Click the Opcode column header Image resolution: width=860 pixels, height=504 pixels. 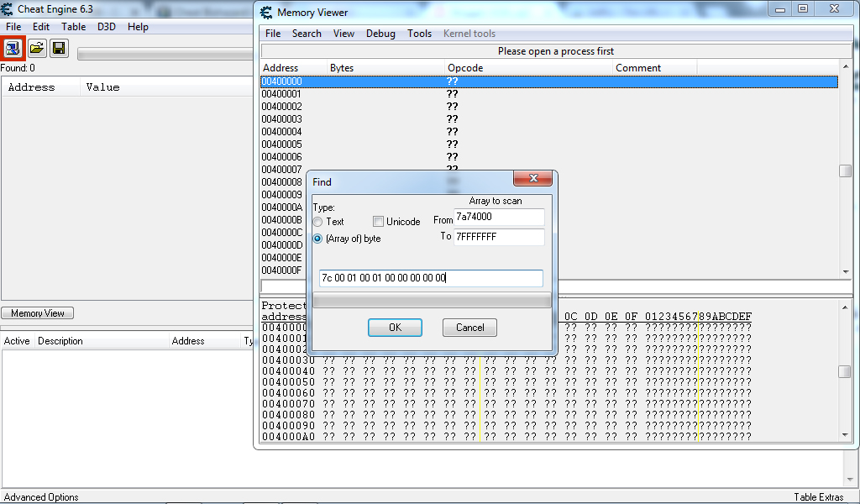[529, 68]
